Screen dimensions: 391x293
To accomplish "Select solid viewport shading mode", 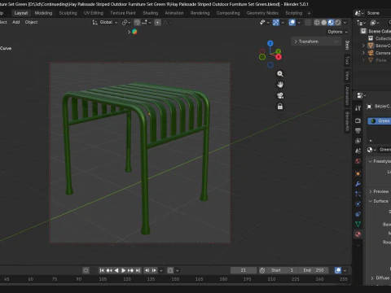I will point(323,23).
